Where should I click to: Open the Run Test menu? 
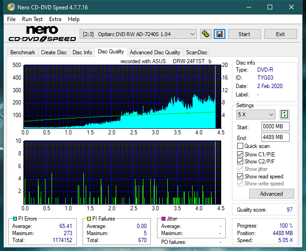[x=32, y=19]
